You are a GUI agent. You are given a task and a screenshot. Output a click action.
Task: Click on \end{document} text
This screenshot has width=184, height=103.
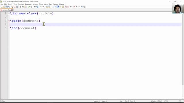coord(23,28)
